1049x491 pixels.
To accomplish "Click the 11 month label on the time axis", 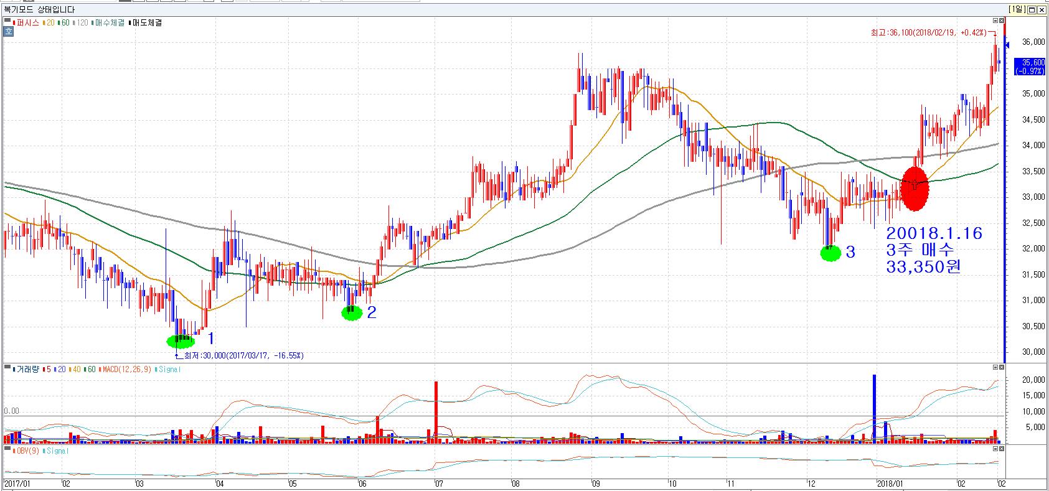I will [x=732, y=484].
